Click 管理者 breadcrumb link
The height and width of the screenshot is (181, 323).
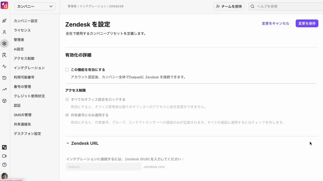[72, 6]
